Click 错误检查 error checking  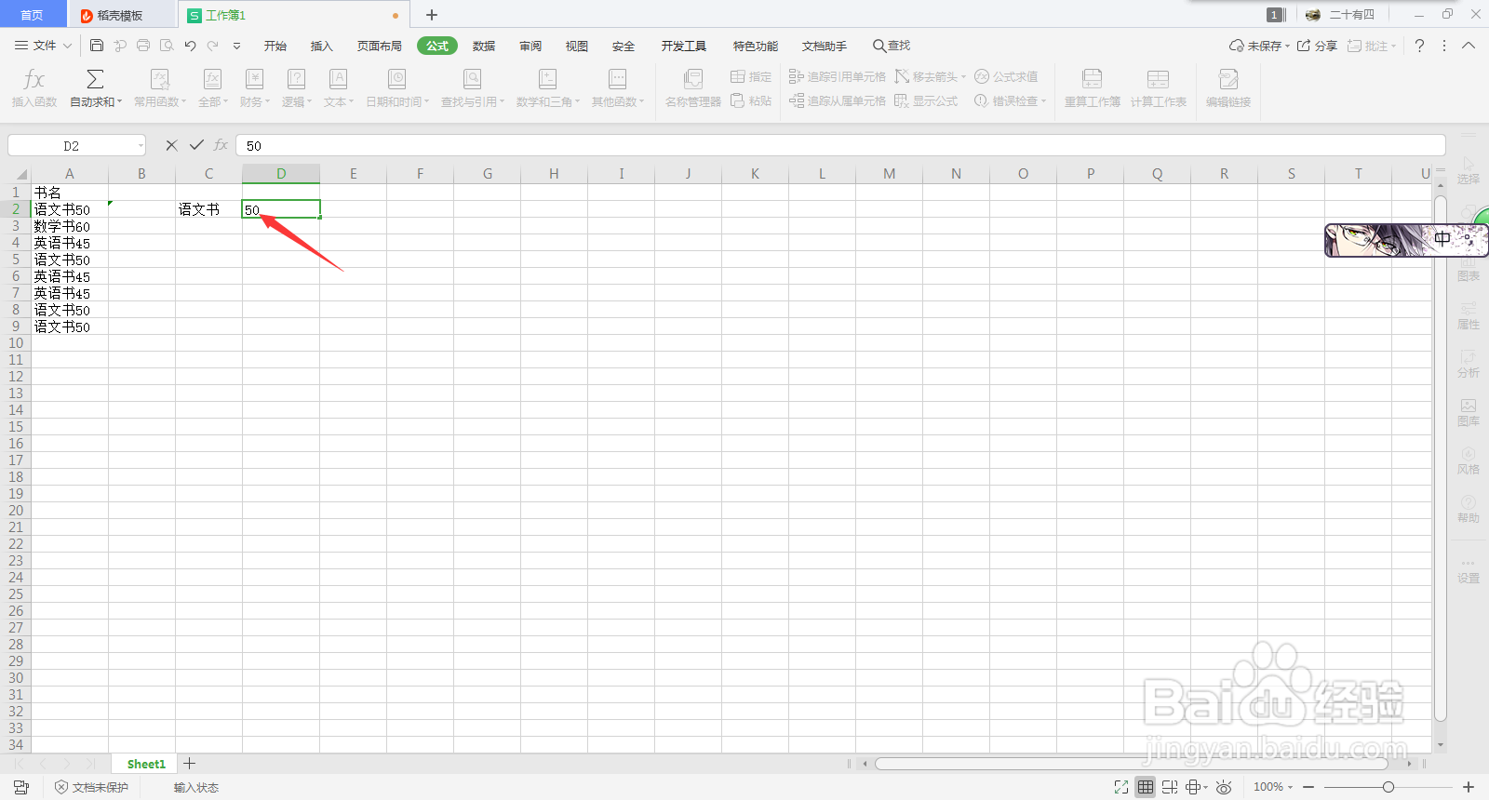click(1011, 100)
